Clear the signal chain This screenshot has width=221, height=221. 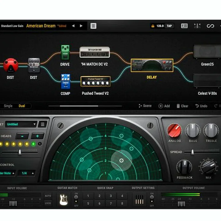coord(183,106)
